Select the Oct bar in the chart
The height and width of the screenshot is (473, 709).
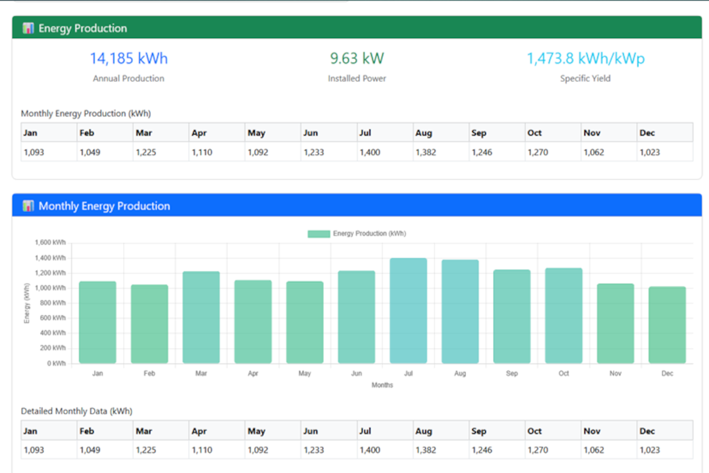564,316
